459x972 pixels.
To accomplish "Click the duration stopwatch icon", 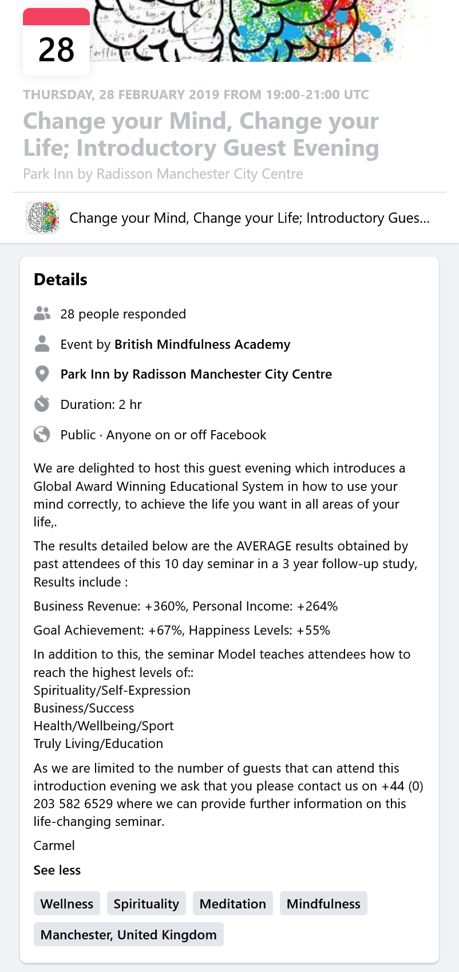I will 42,404.
